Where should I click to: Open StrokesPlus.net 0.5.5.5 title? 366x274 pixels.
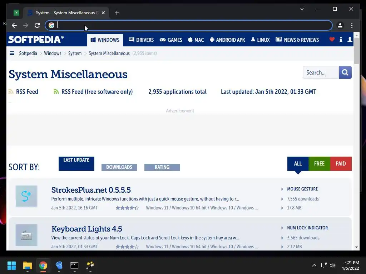pyautogui.click(x=91, y=190)
